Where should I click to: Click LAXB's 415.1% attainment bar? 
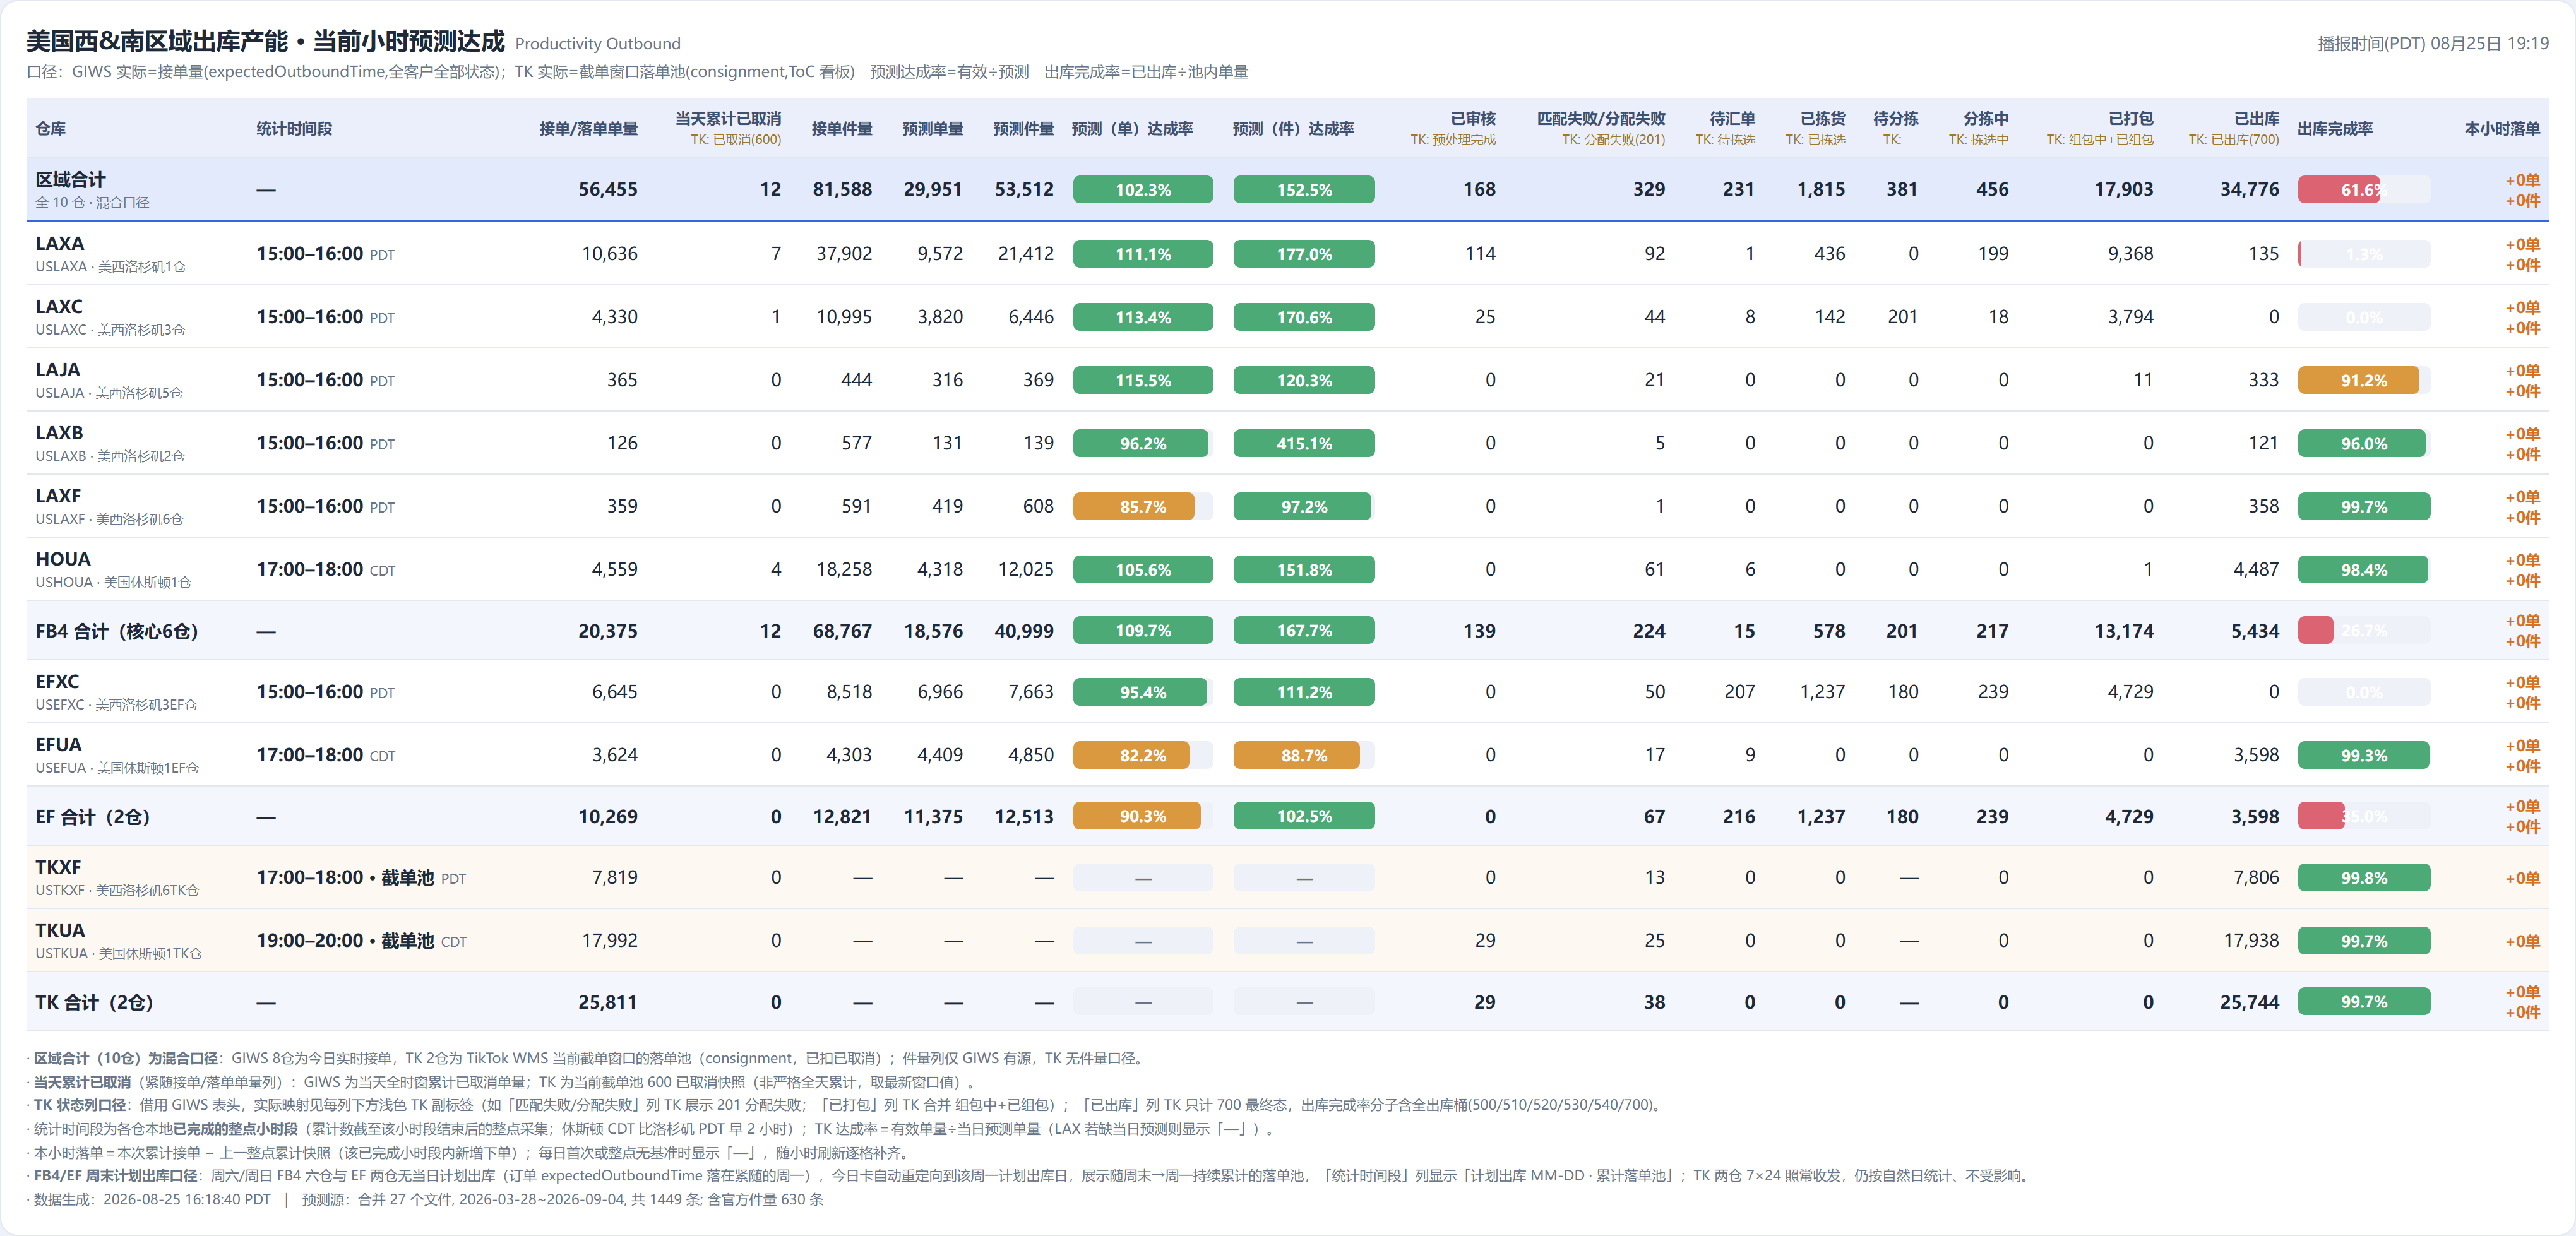point(1304,443)
